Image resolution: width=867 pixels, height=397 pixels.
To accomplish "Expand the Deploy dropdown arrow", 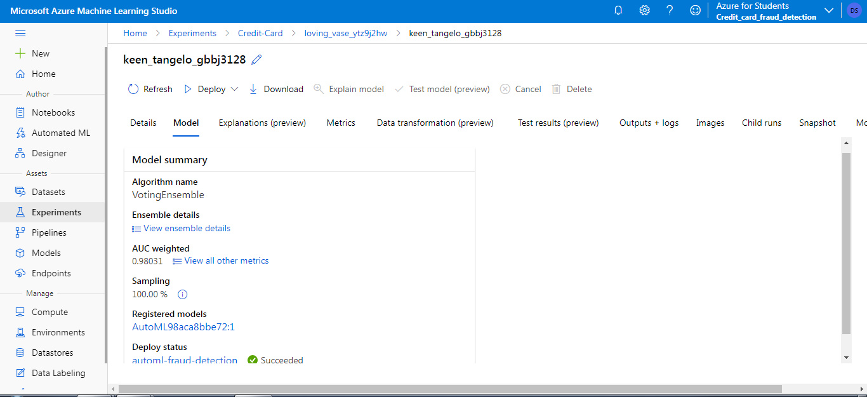I will [235, 89].
